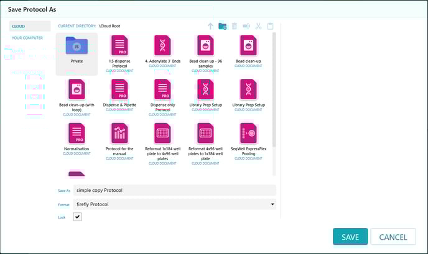
Task: Toggle the Lock checkbox
Action: click(77, 217)
